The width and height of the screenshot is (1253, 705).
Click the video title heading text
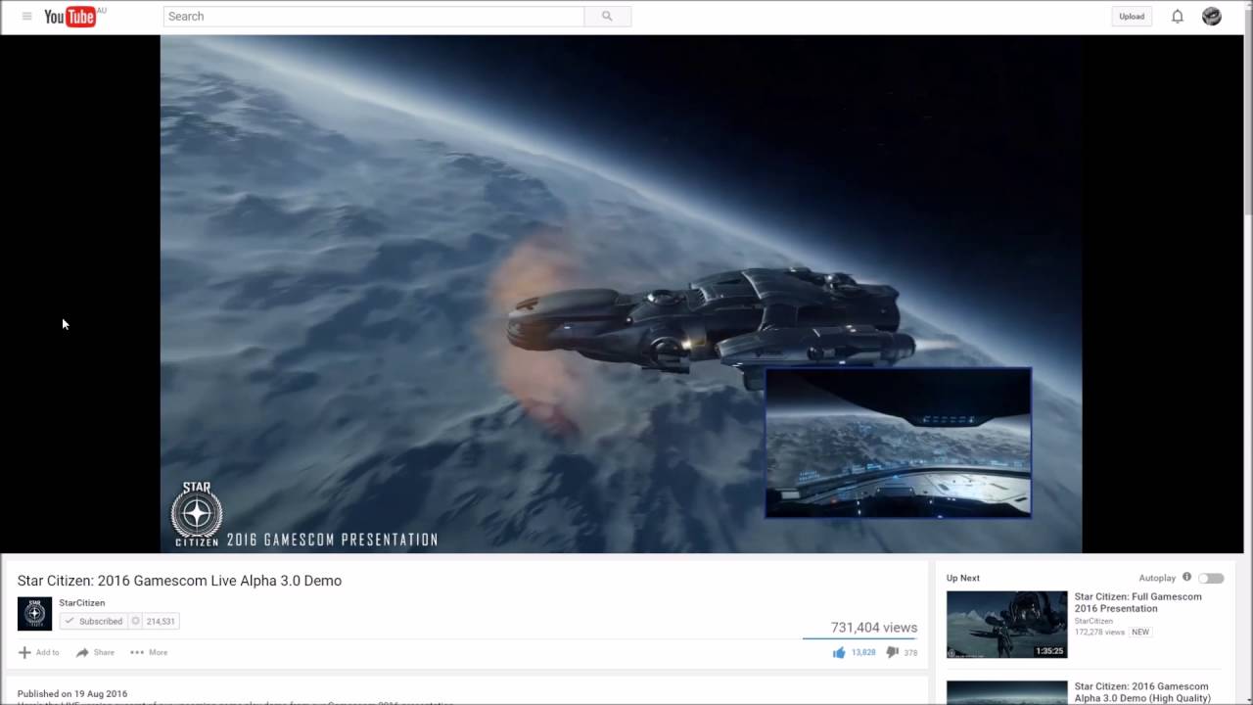coord(179,581)
